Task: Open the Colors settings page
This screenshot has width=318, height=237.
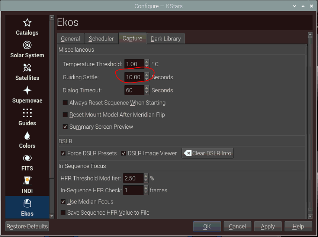Action: tap(27, 140)
